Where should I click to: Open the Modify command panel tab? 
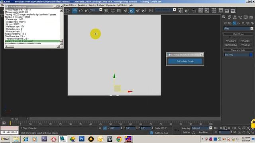coord(229,17)
